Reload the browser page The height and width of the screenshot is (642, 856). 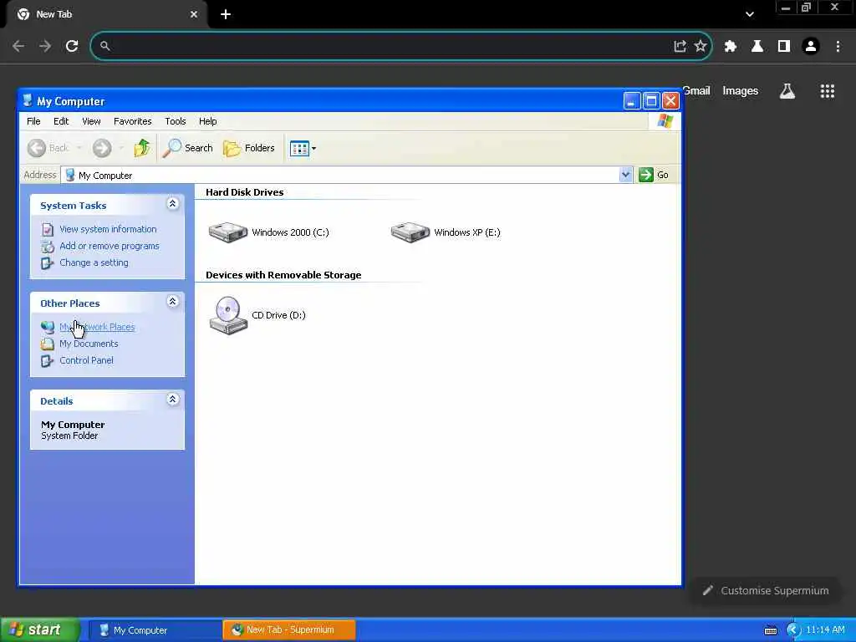coord(72,46)
